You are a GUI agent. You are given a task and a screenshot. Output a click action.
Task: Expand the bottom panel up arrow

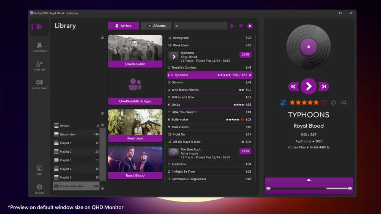pyautogui.click(x=309, y=180)
